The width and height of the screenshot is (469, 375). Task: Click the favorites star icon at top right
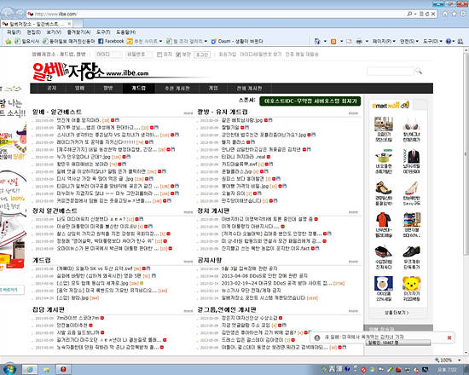454,14
